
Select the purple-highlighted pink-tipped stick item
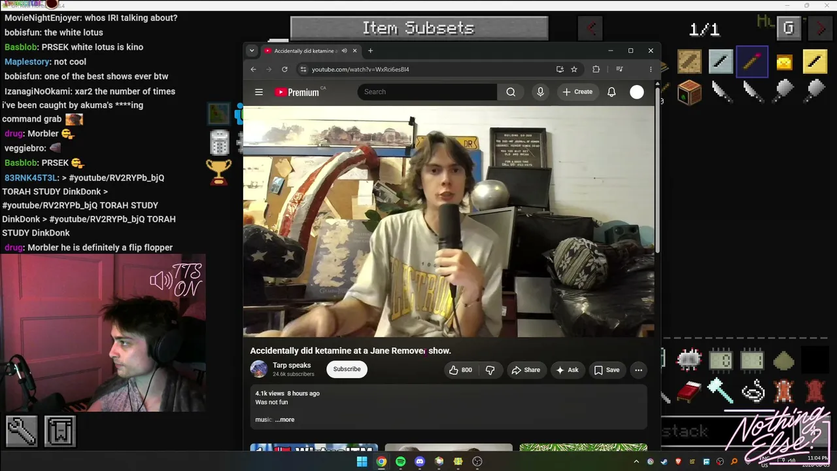752,61
